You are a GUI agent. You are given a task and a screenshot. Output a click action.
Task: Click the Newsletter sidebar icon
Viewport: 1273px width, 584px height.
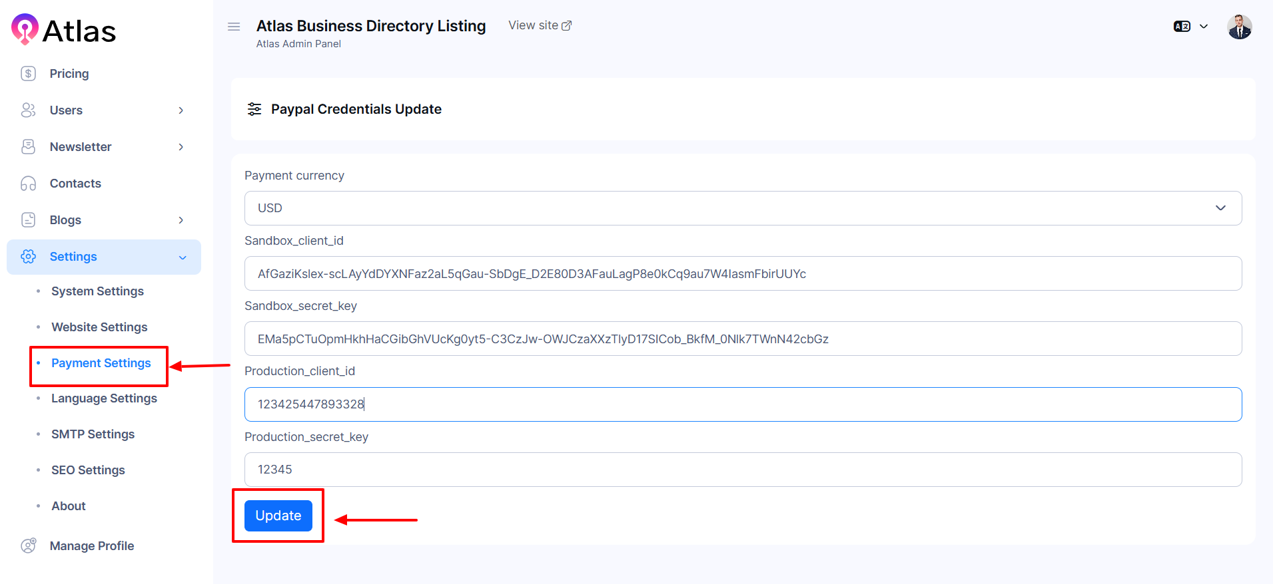(x=28, y=147)
